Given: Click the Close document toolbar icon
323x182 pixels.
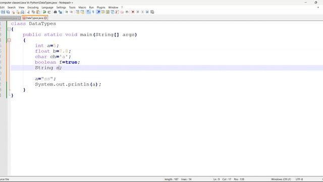Looking at the screenshot, I should coord(13,12).
